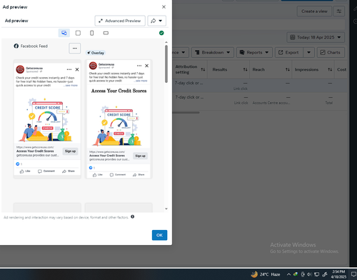Click 'see more' on left ad text
Viewport: 357px width, 280px height.
(71, 85)
